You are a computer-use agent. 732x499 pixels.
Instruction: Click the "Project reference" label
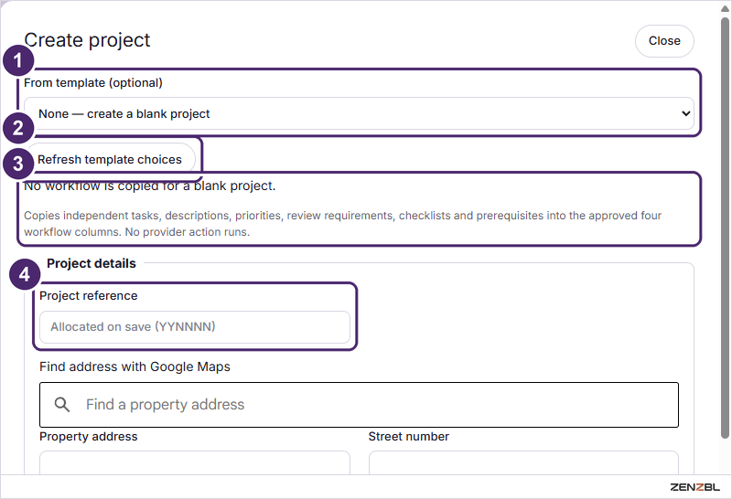(89, 296)
